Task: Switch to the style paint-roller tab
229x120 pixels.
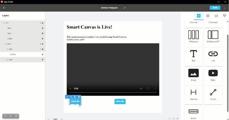Action: [x=225, y=16]
